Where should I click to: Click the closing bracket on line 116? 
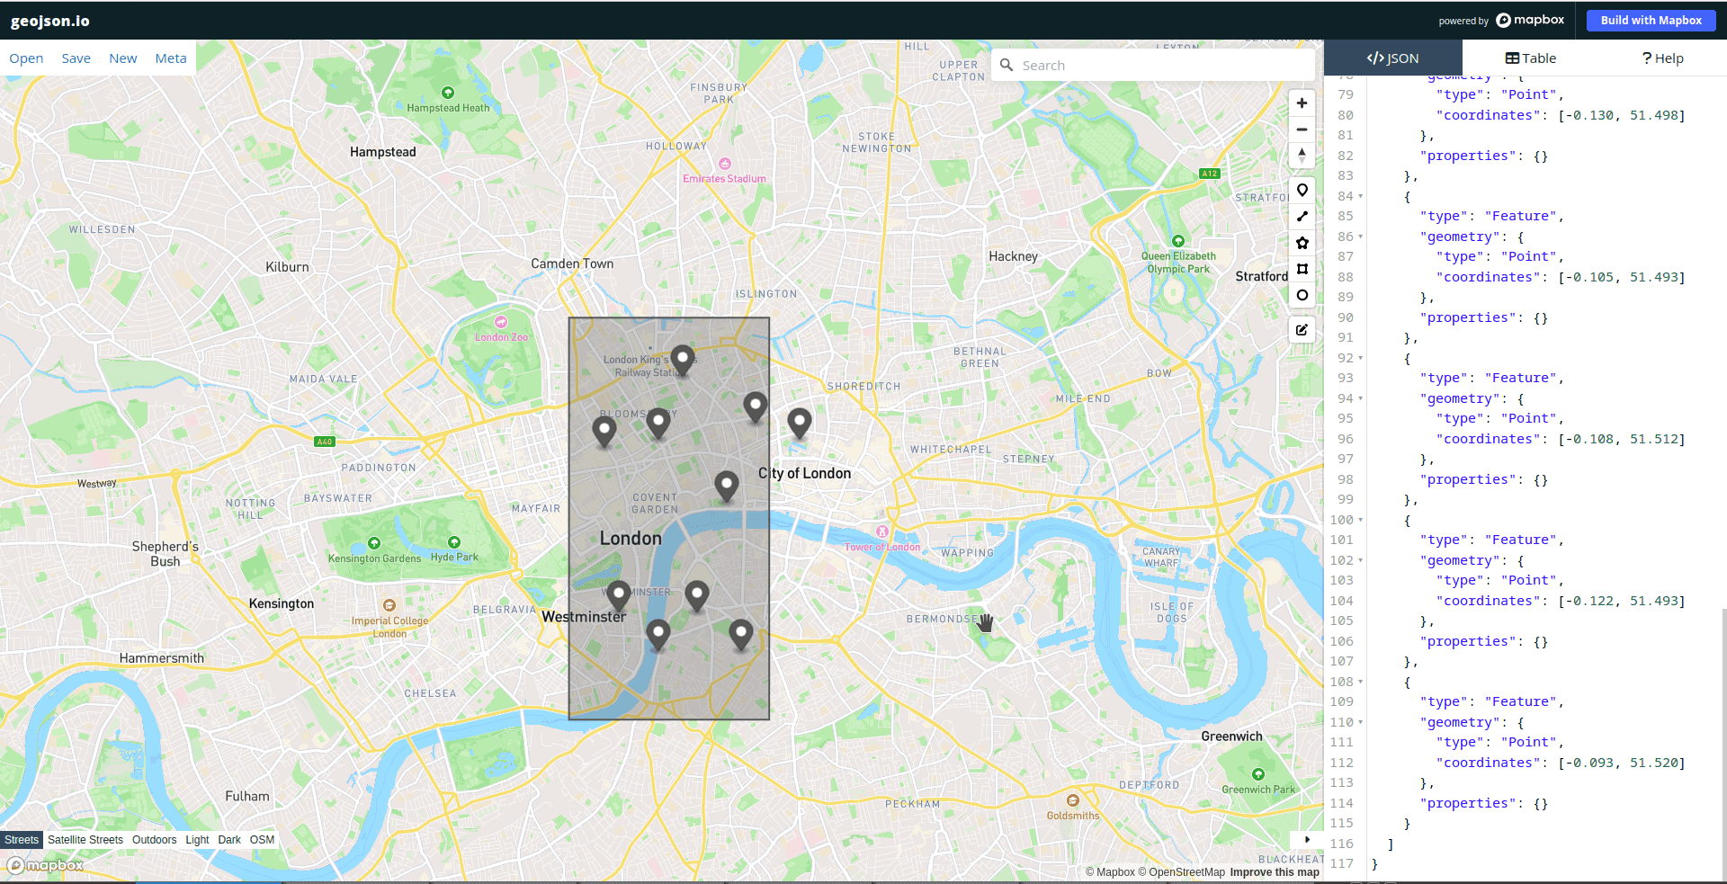[x=1391, y=844]
